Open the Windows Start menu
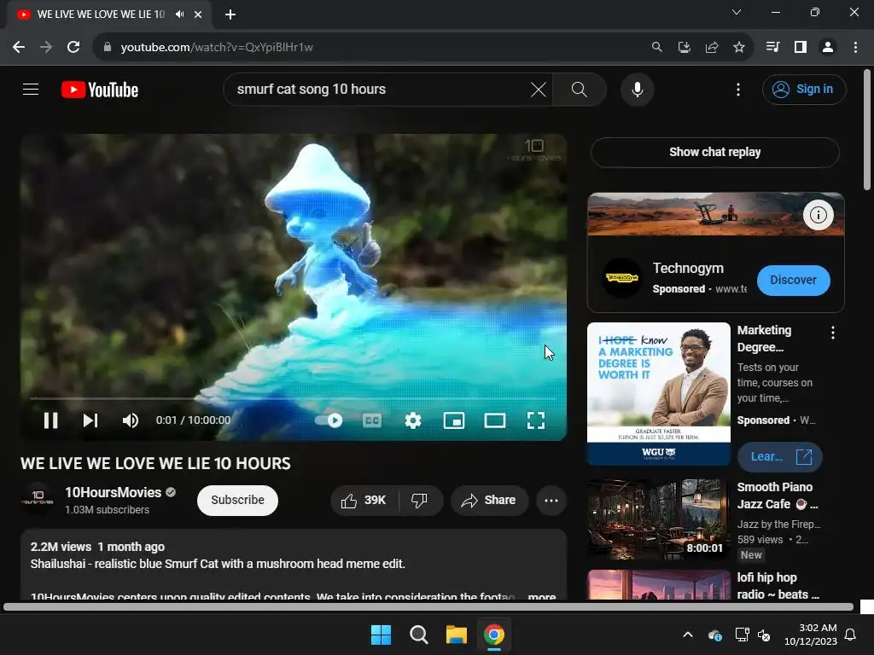The width and height of the screenshot is (874, 655). [382, 635]
